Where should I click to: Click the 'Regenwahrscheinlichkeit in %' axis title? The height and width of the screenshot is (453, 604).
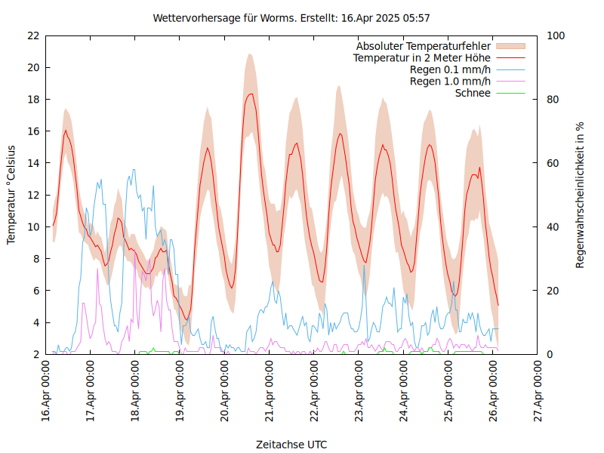point(580,195)
